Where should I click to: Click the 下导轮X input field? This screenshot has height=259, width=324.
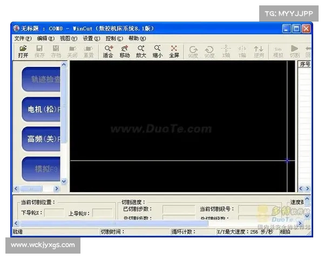point(53,213)
